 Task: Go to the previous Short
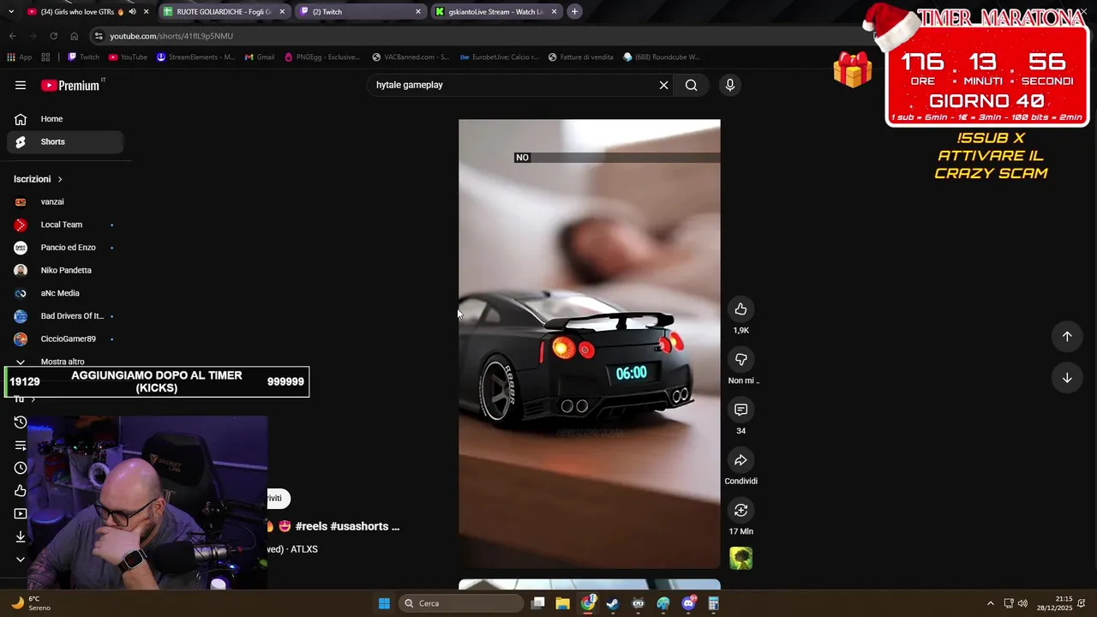(1067, 337)
